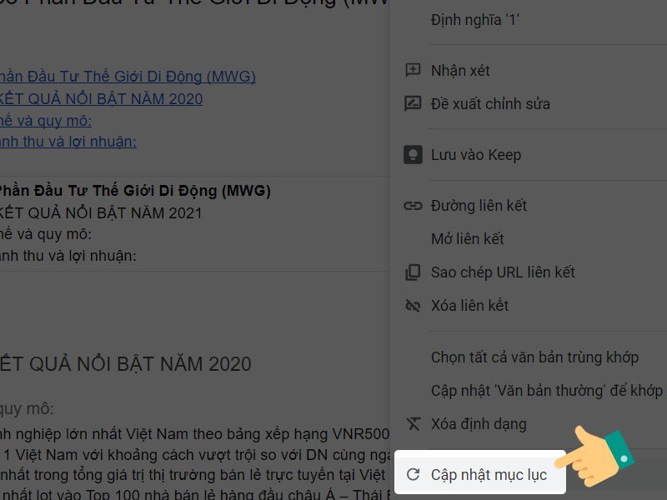Viewport: 667px width, 500px height.
Task: Click the Lưu vào Keep icon
Action: click(413, 154)
